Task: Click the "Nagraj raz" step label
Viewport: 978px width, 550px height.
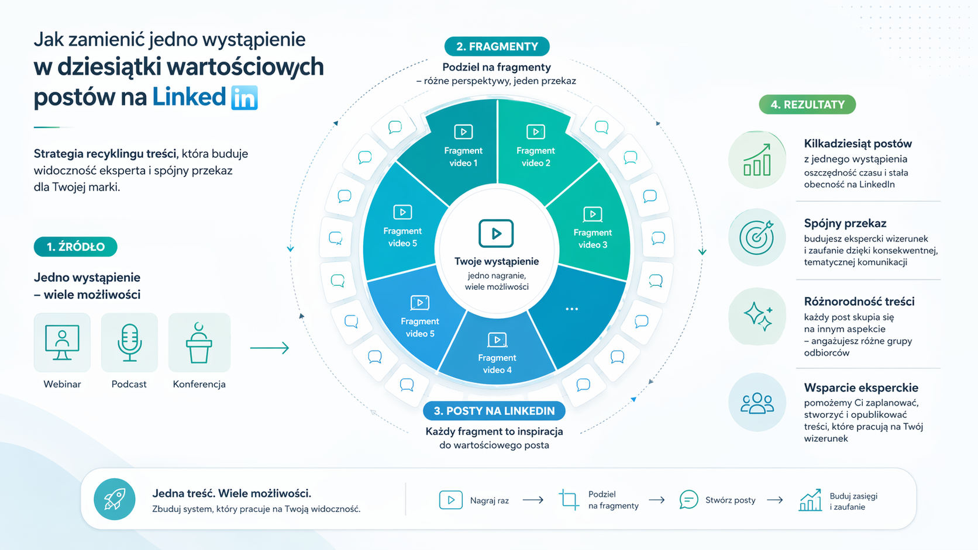Action: [x=490, y=500]
